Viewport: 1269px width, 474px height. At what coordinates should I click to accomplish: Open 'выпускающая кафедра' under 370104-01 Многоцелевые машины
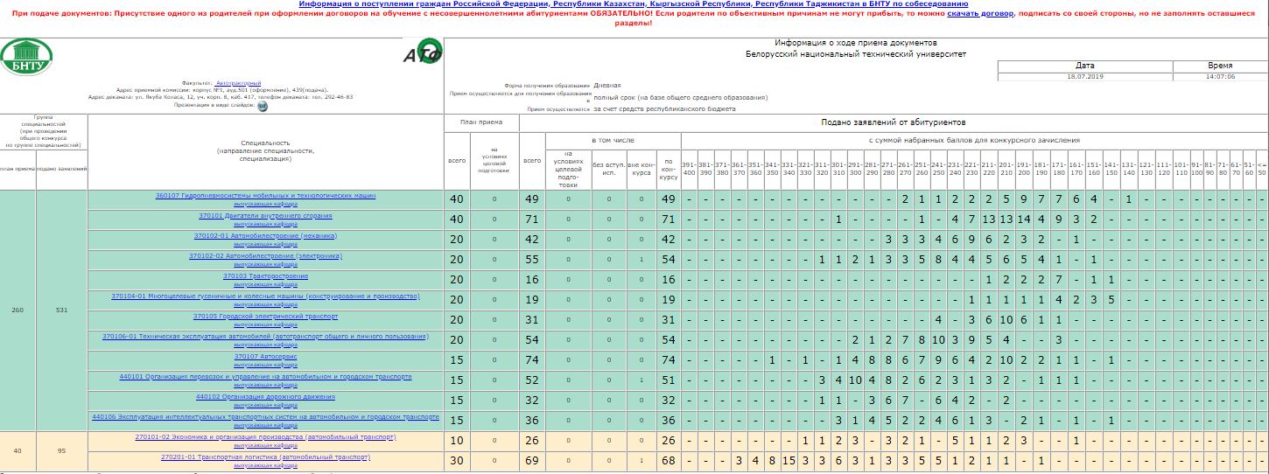click(x=265, y=303)
